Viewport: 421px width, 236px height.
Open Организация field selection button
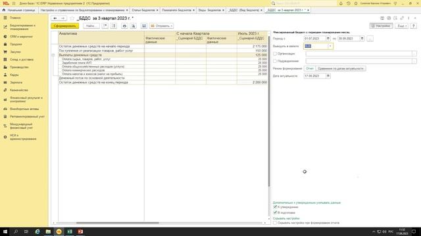click(414, 54)
